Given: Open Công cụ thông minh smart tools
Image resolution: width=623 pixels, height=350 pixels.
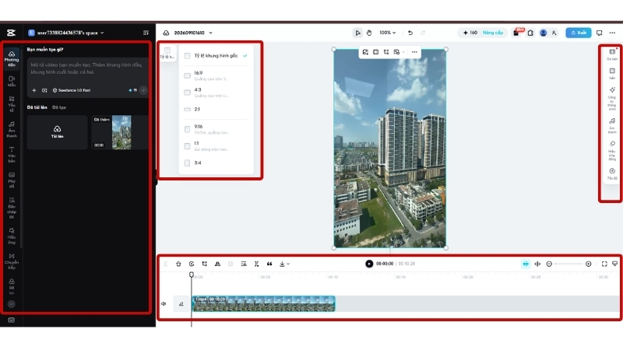Looking at the screenshot, I should [x=612, y=98].
